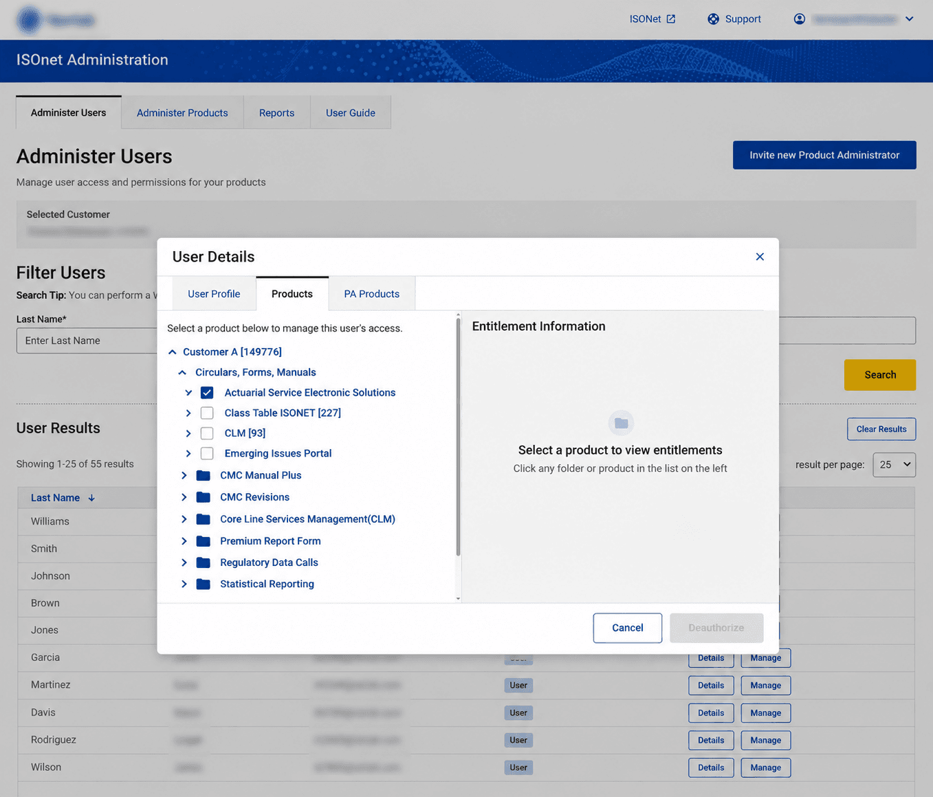933x797 pixels.
Task: Expand the Emerging Issues Portal chevron
Action: tap(188, 453)
